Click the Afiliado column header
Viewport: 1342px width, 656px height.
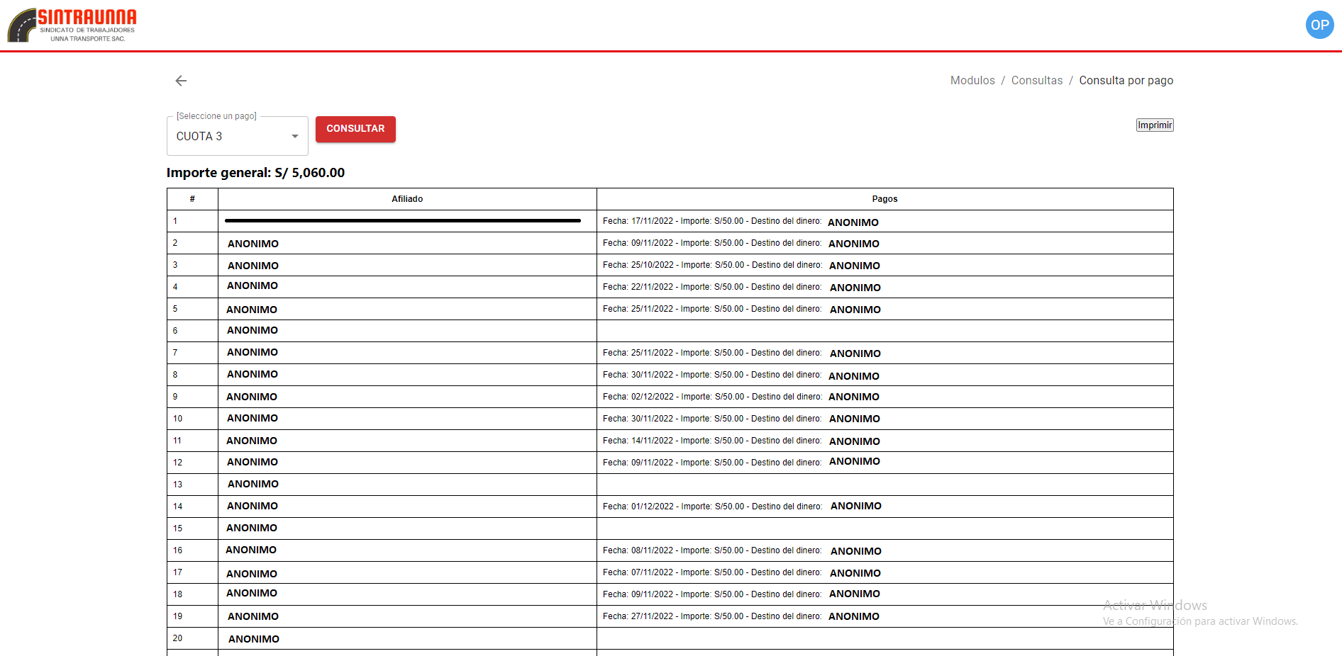[407, 199]
